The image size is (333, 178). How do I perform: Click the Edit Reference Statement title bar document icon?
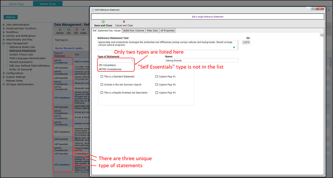(93, 10)
